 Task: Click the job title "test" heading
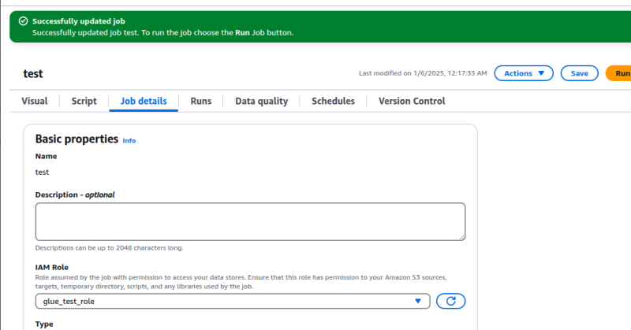[33, 73]
